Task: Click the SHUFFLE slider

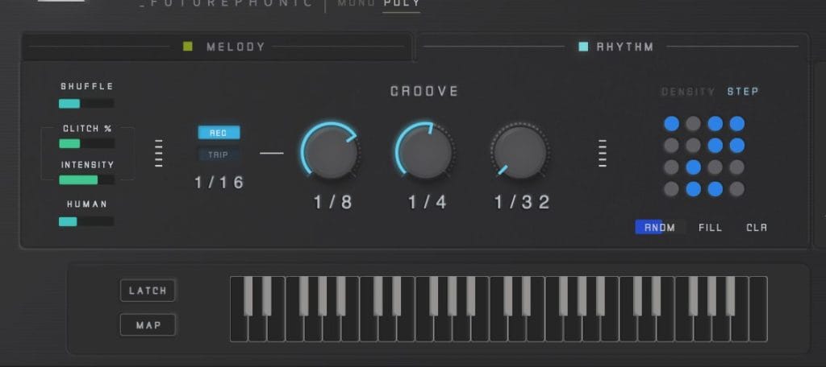Action: coord(86,103)
